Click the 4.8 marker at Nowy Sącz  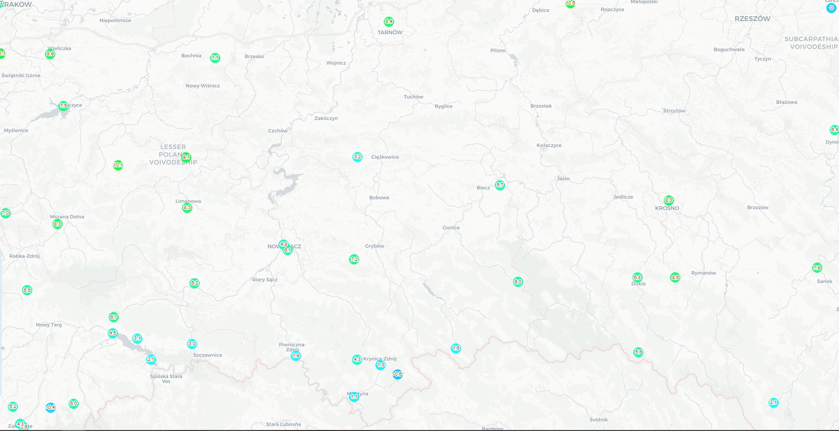coord(283,244)
